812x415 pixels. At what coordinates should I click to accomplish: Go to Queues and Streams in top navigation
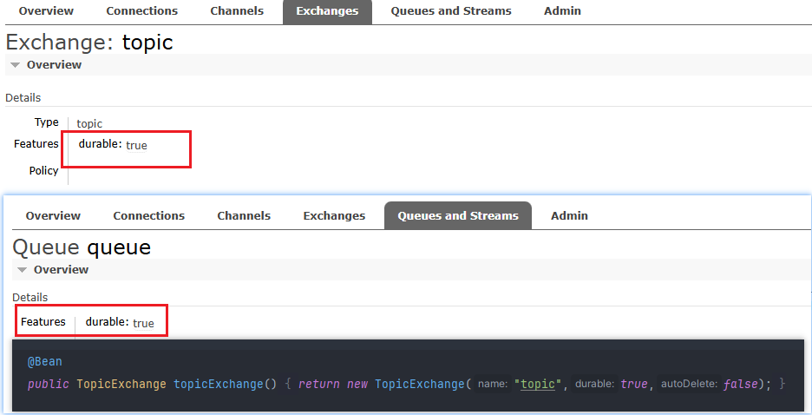tap(451, 11)
